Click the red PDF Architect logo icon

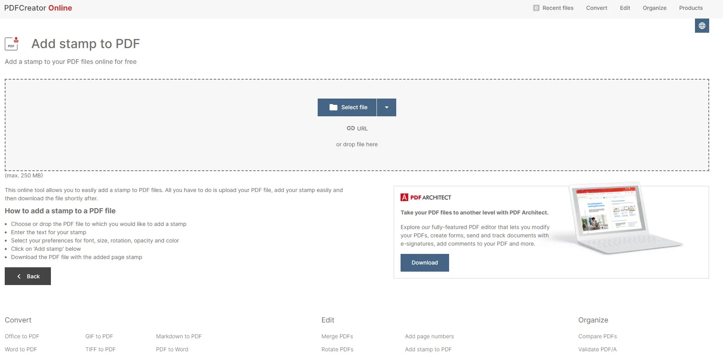[404, 197]
